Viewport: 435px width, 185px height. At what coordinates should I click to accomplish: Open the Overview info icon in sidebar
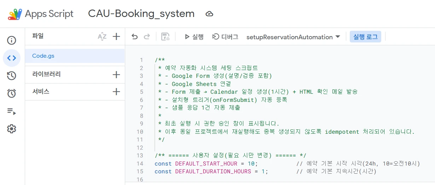(x=12, y=40)
